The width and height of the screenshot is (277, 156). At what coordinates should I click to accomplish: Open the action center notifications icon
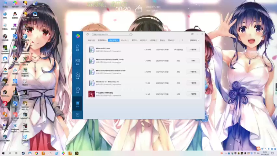point(272,153)
